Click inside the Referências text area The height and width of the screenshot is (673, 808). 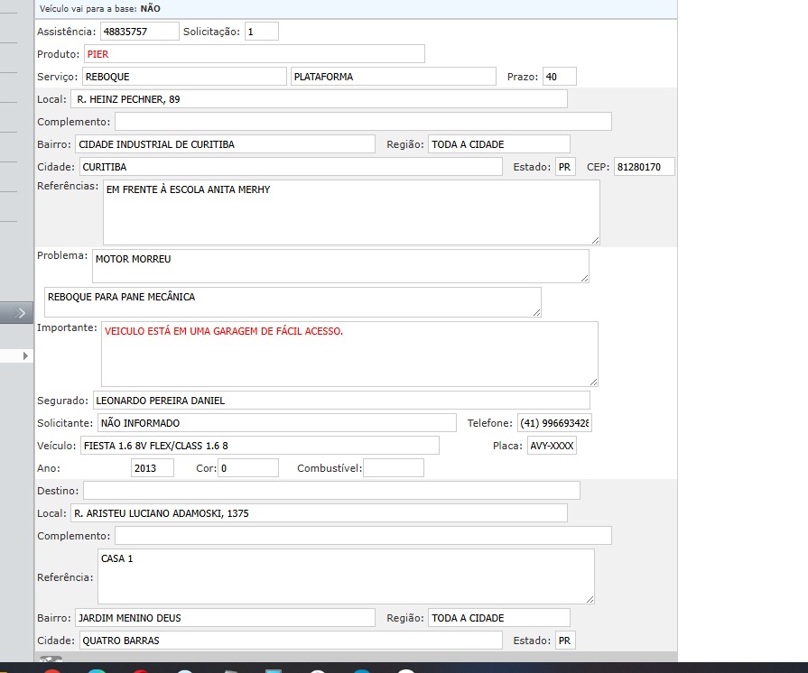click(x=350, y=212)
